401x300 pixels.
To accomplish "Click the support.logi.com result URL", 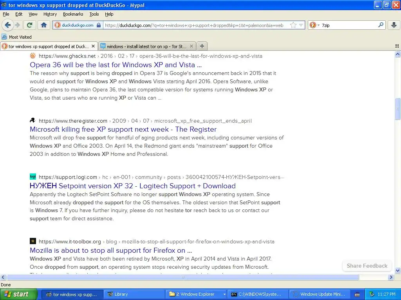I will pos(161,177).
